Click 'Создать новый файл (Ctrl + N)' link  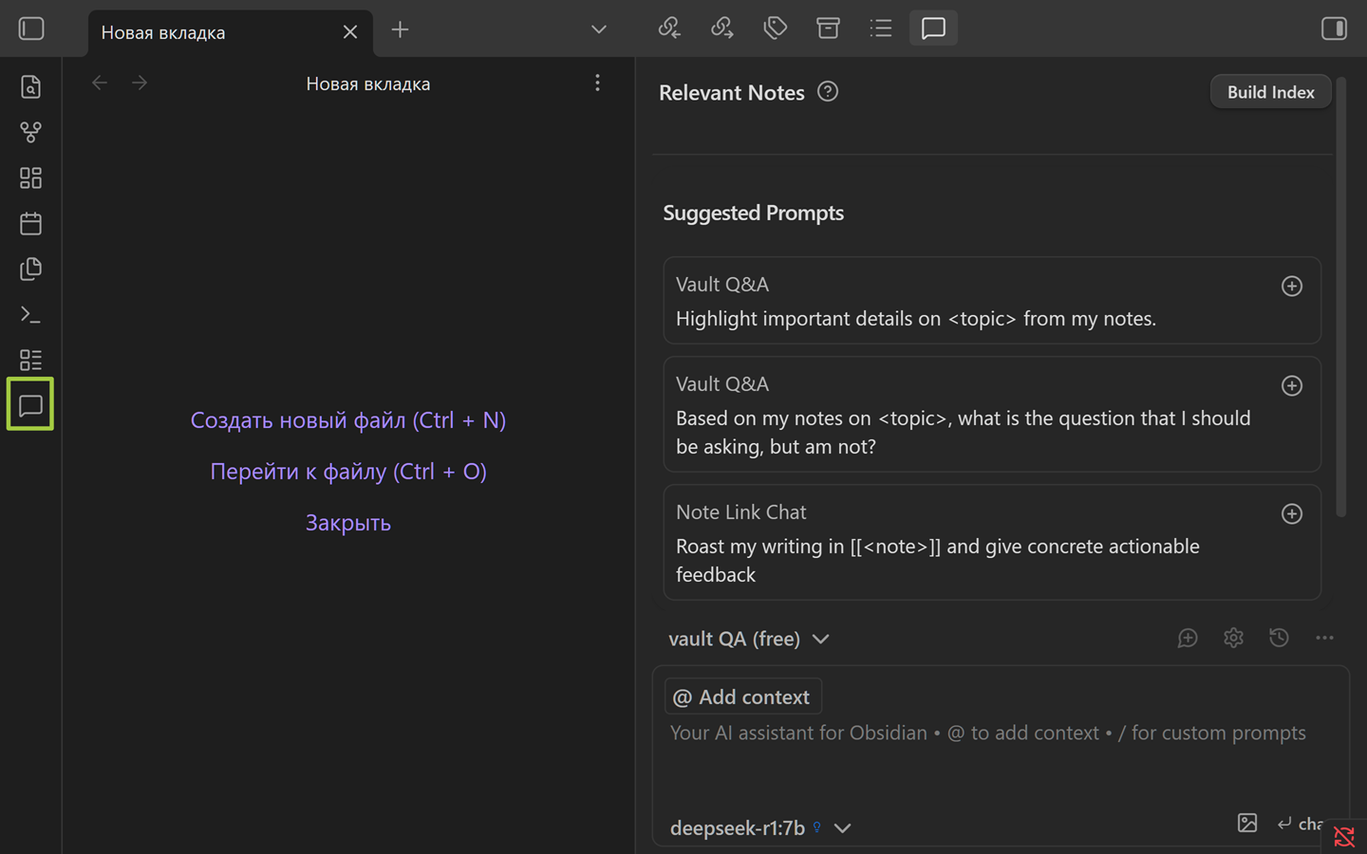tap(348, 420)
